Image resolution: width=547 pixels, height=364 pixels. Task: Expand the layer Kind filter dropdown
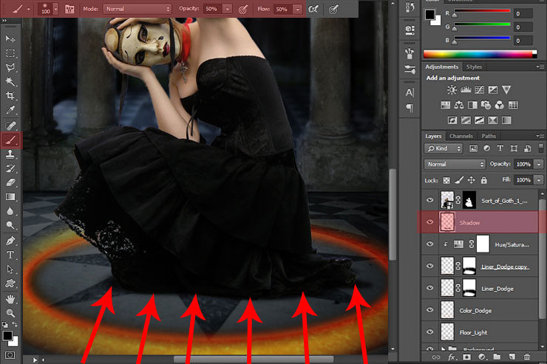click(x=444, y=148)
